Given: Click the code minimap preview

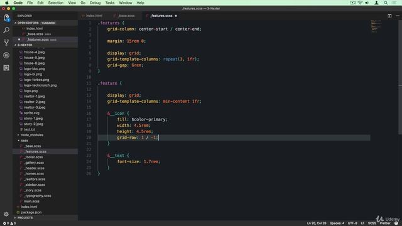Looking at the screenshot, I should coord(376,26).
